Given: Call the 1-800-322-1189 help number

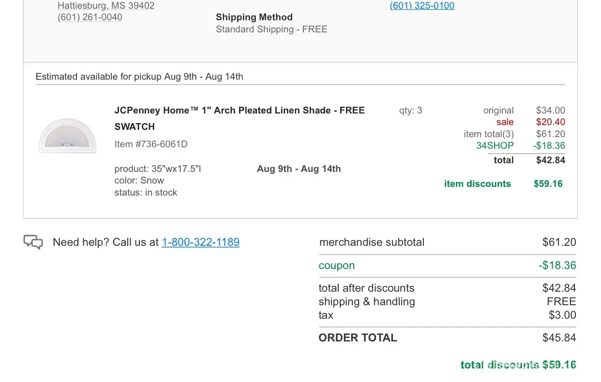Looking at the screenshot, I should 200,242.
